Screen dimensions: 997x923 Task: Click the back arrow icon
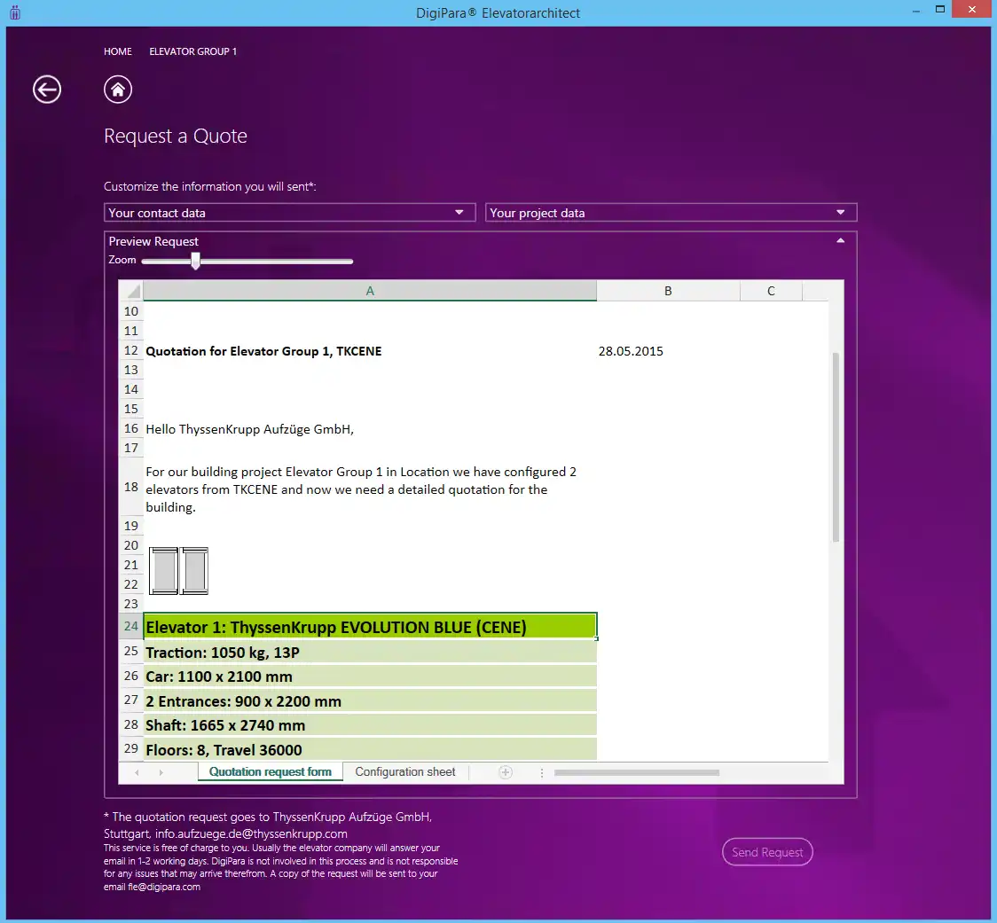[x=47, y=90]
